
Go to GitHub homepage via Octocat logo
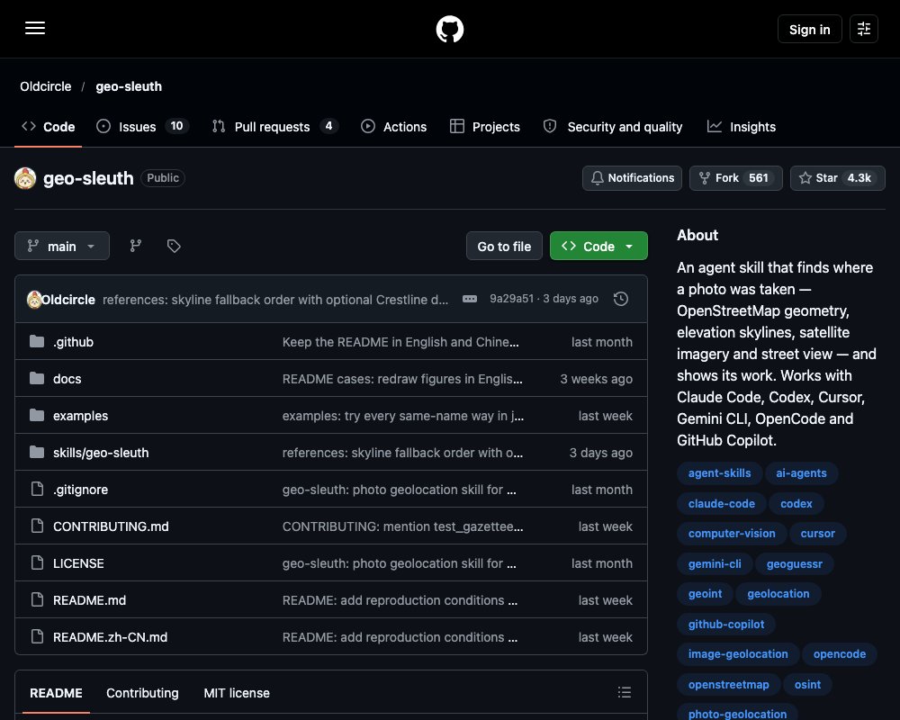[450, 29]
